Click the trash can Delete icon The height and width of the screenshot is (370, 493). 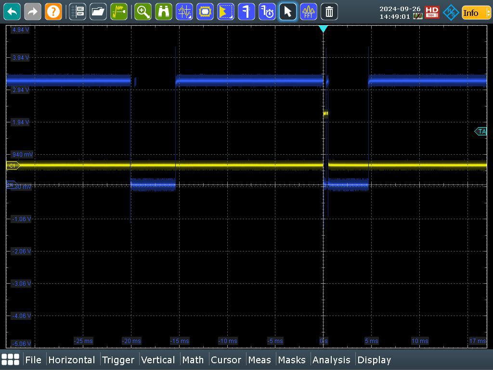pyautogui.click(x=329, y=12)
